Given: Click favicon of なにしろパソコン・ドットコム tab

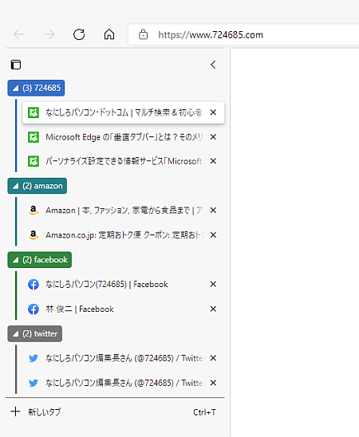Looking at the screenshot, I should 34,112.
